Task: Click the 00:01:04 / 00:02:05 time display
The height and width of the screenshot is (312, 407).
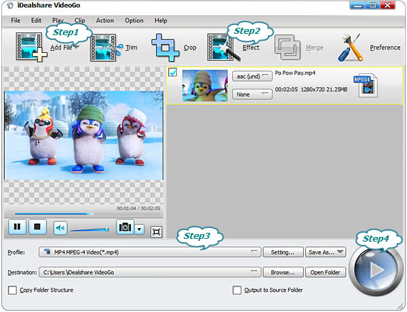Action: [138, 208]
